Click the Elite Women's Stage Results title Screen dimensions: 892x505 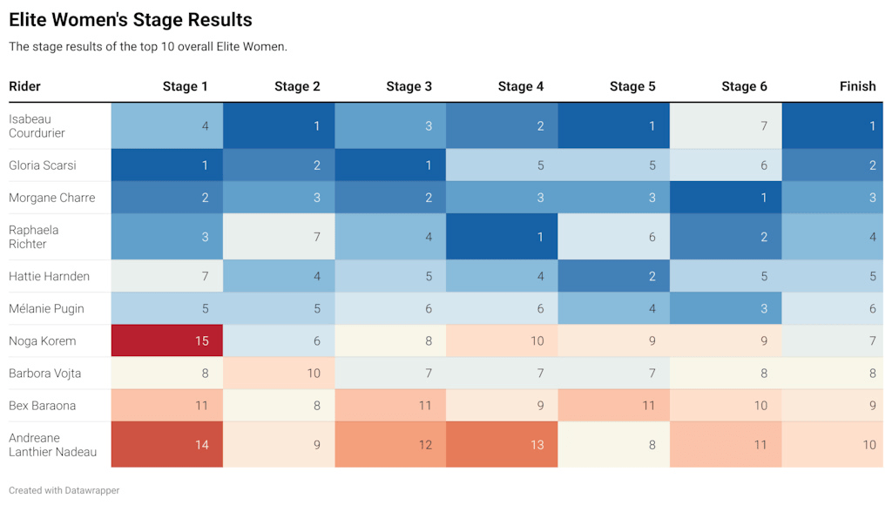click(131, 20)
